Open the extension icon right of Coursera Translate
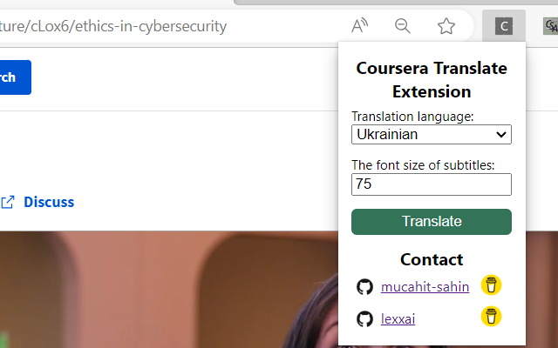Screen dimensions: 558x348 [x=550, y=26]
